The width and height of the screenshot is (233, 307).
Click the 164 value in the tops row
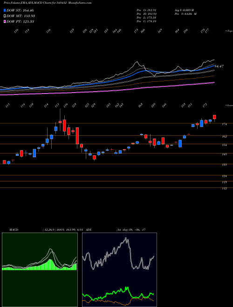pyautogui.click(x=177, y=31)
